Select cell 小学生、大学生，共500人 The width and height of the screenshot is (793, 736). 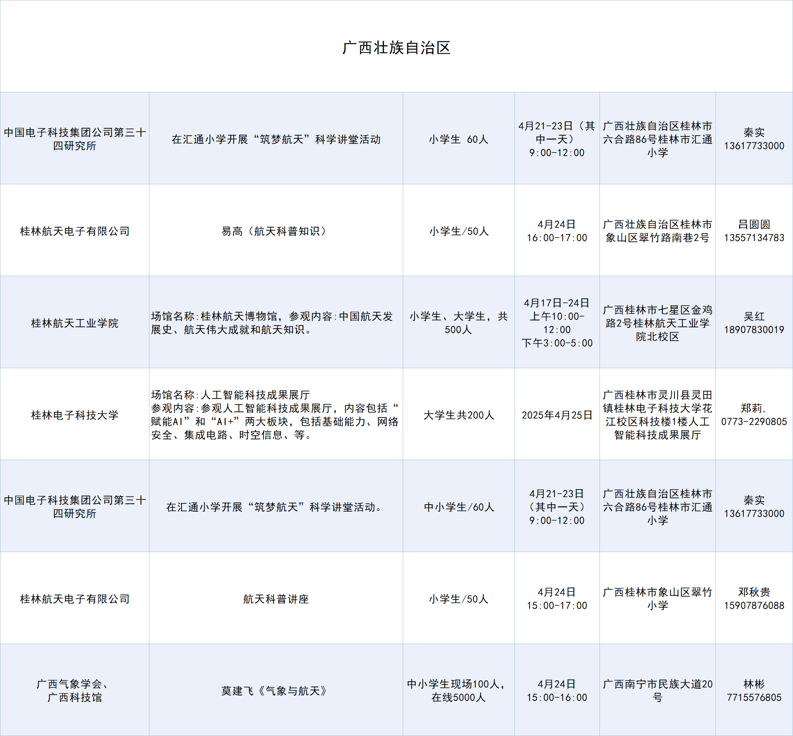[x=459, y=322]
